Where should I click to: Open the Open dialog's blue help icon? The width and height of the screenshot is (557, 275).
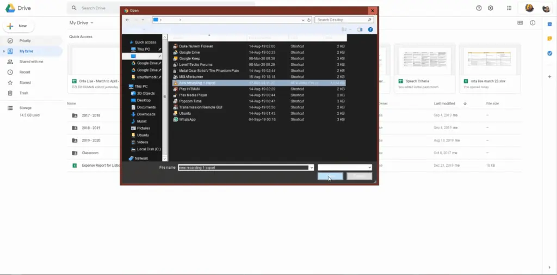(x=370, y=29)
